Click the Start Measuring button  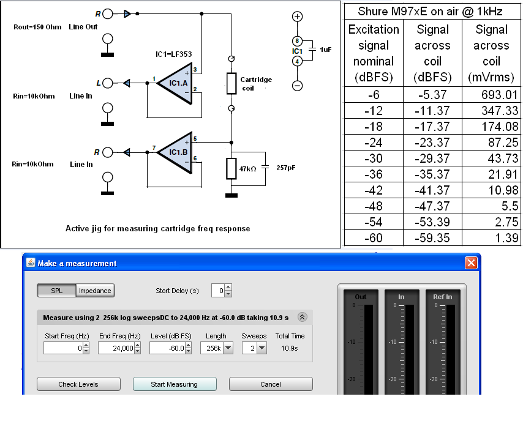(x=175, y=384)
